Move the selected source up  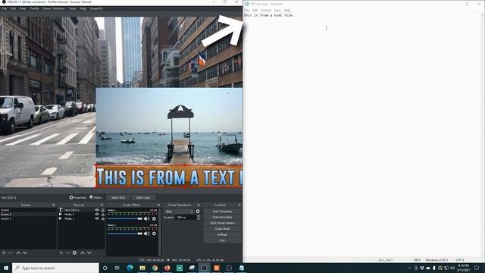[x=83, y=253]
